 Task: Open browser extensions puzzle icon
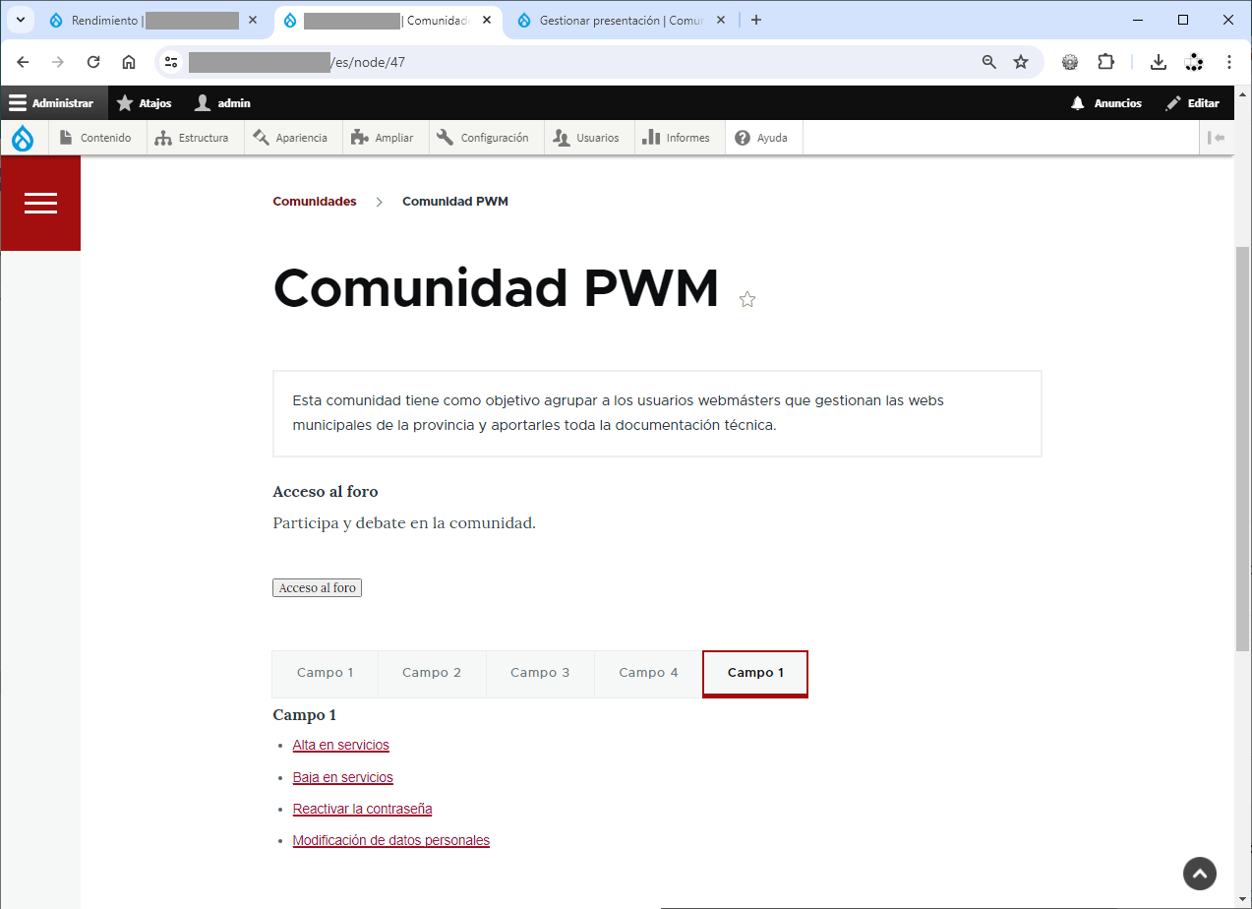[x=1105, y=62]
